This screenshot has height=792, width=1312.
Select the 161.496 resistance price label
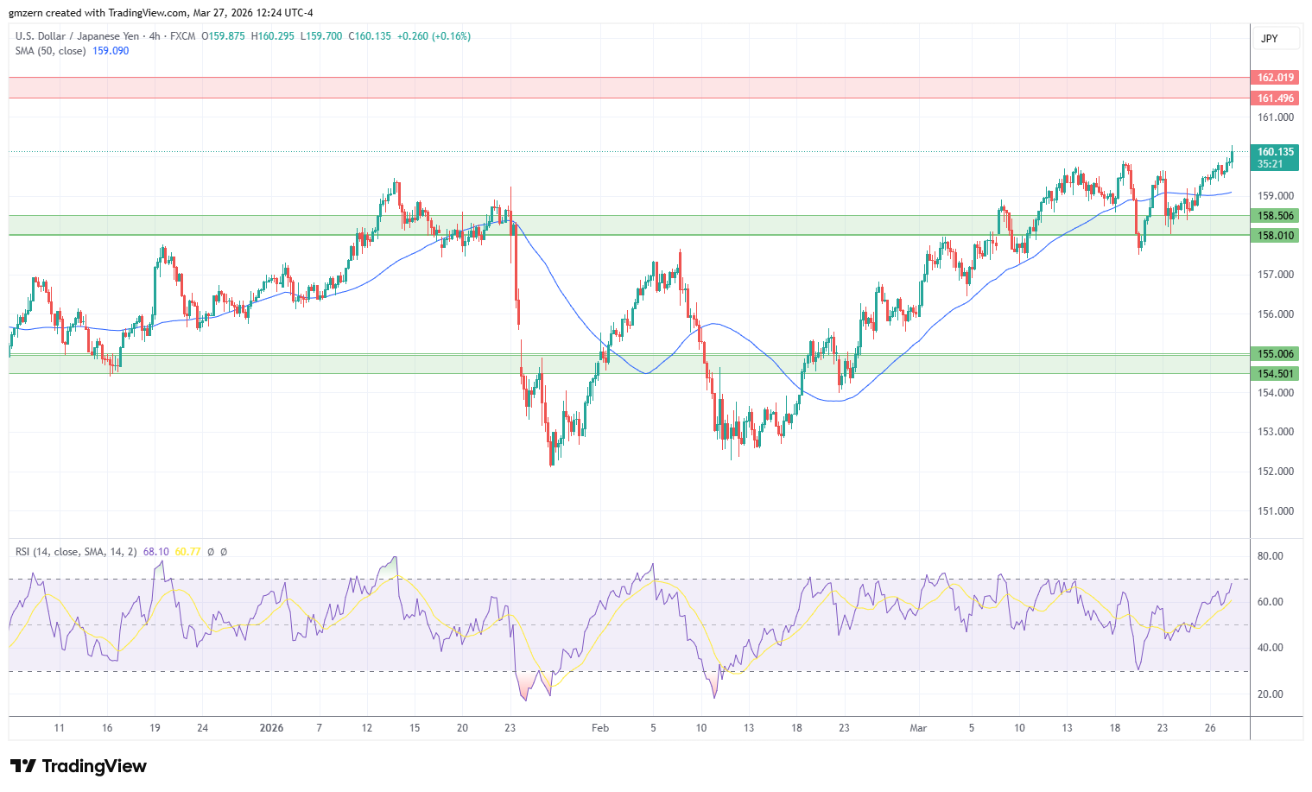click(x=1275, y=98)
